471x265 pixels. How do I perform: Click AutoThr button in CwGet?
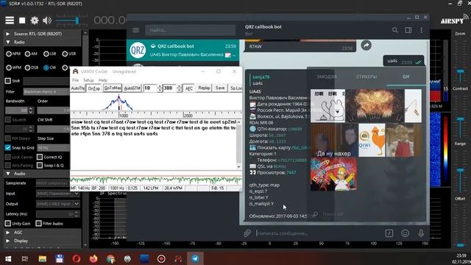pyautogui.click(x=77, y=88)
